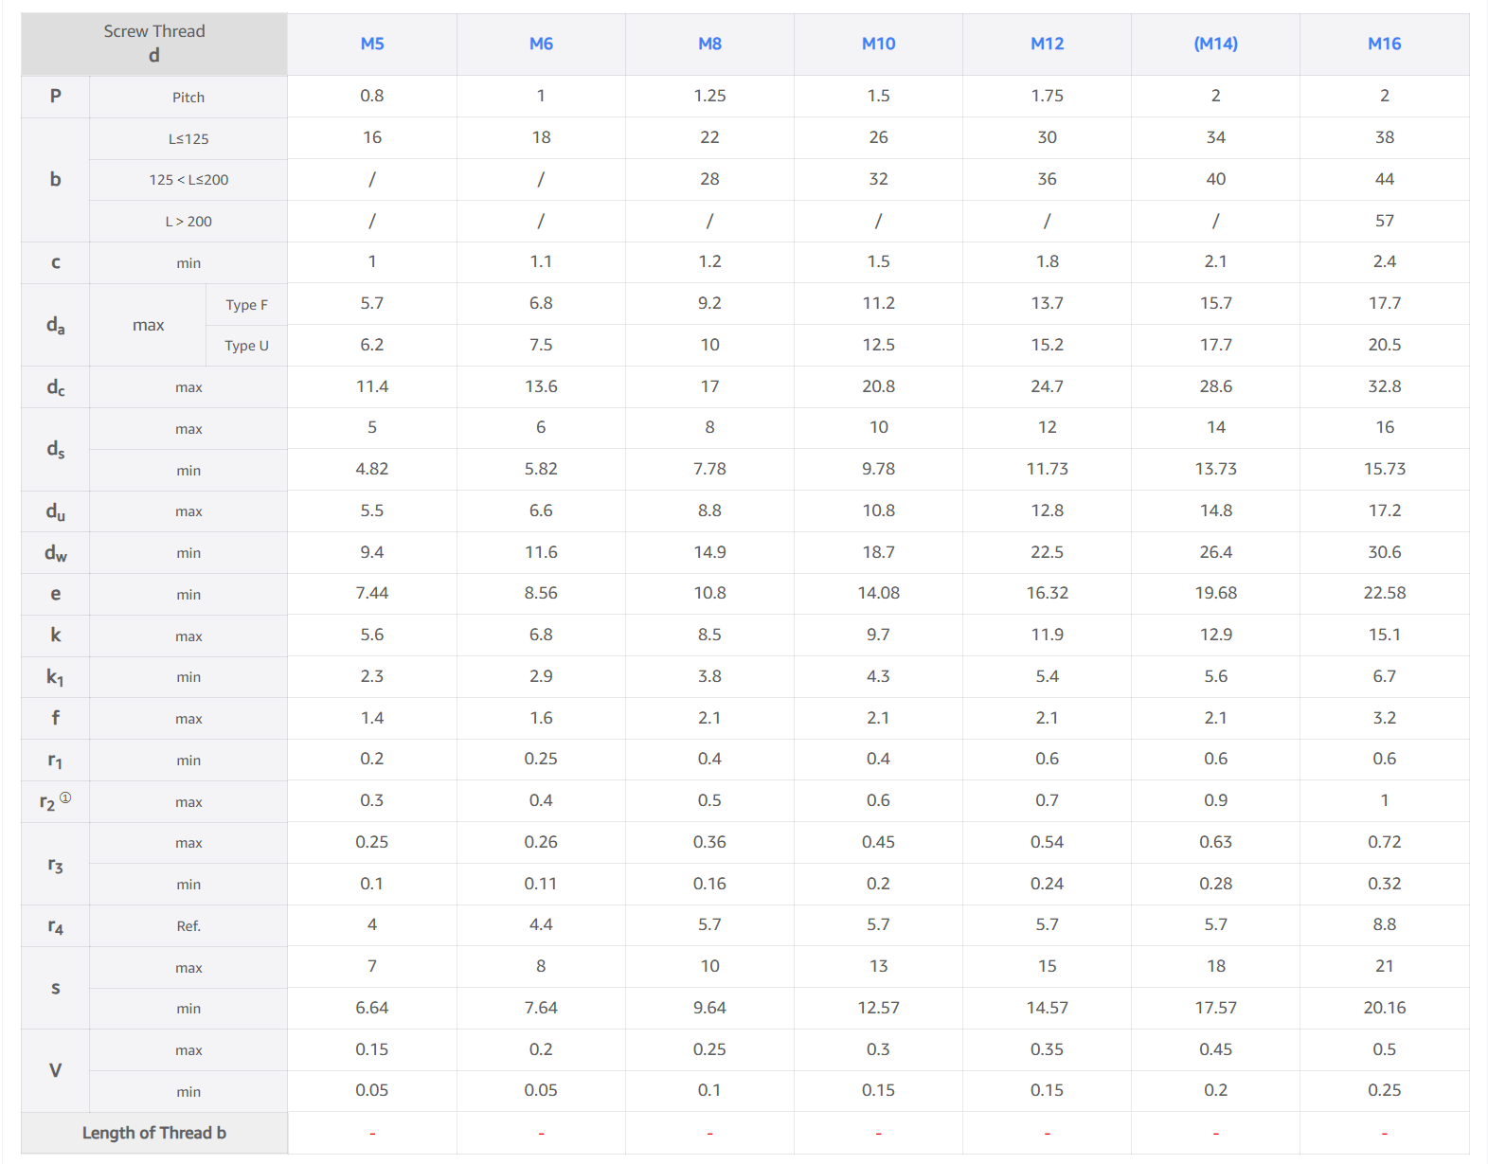Click the Type U label cell

246,346
